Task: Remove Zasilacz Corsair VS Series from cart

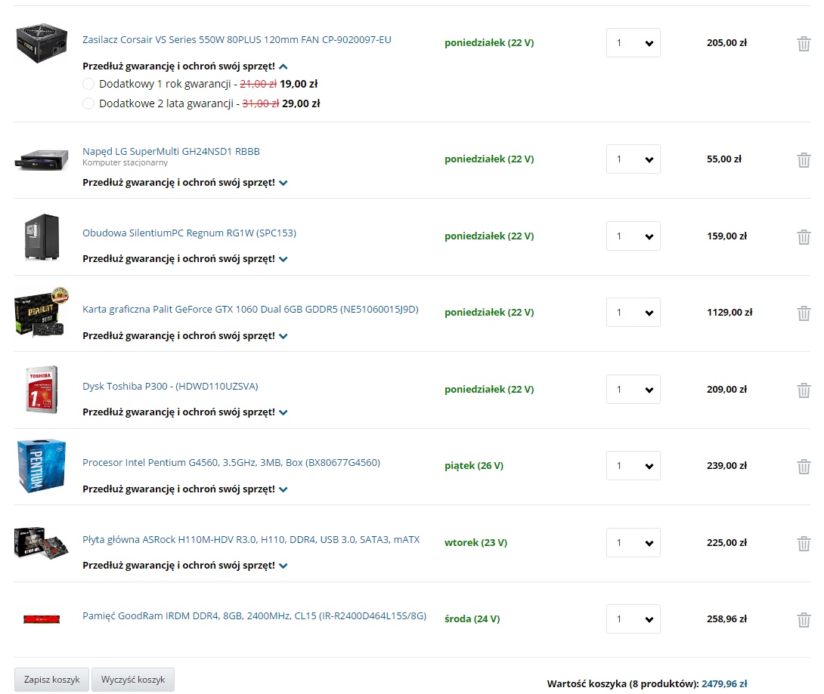Action: pos(804,44)
